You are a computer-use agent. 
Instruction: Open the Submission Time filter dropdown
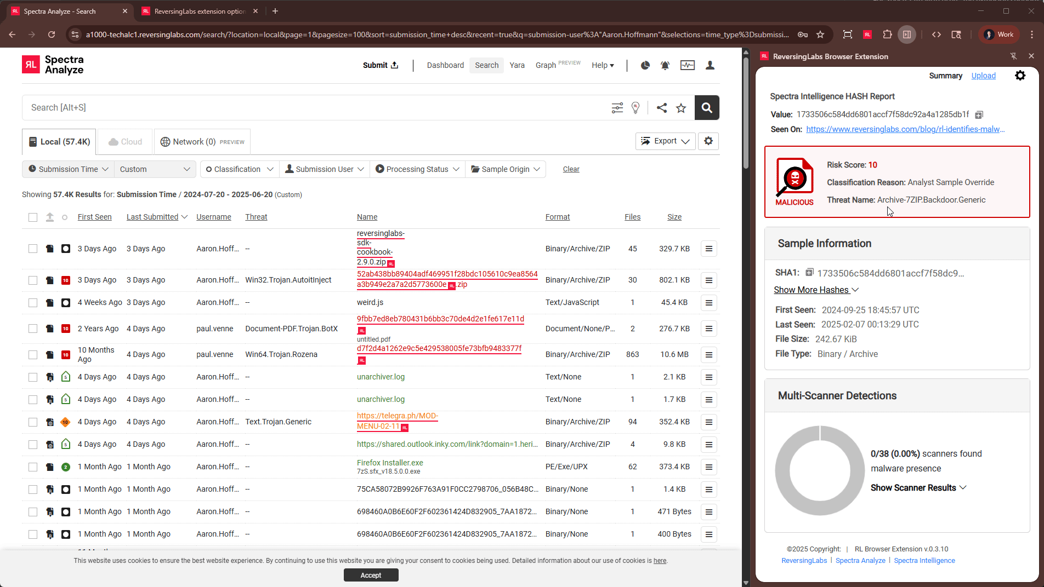(x=68, y=169)
